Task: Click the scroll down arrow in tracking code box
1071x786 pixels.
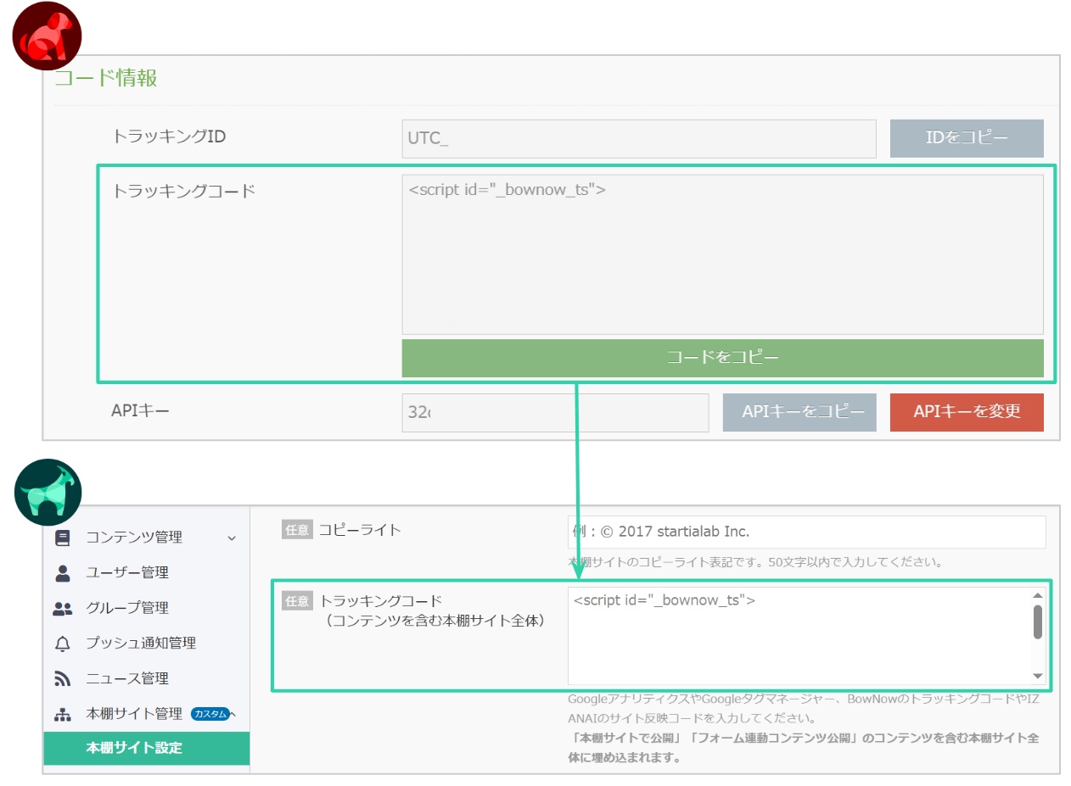Action: [x=1037, y=676]
